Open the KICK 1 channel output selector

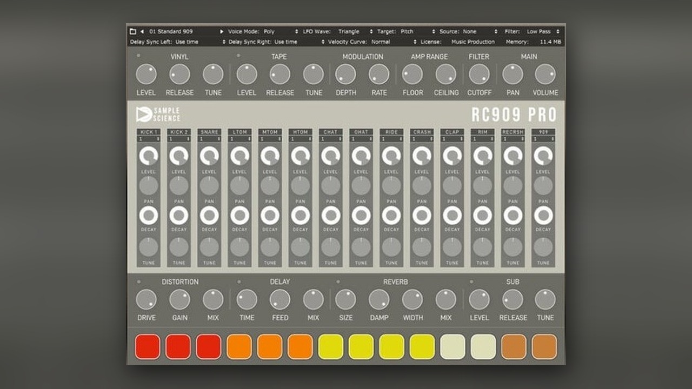148,139
